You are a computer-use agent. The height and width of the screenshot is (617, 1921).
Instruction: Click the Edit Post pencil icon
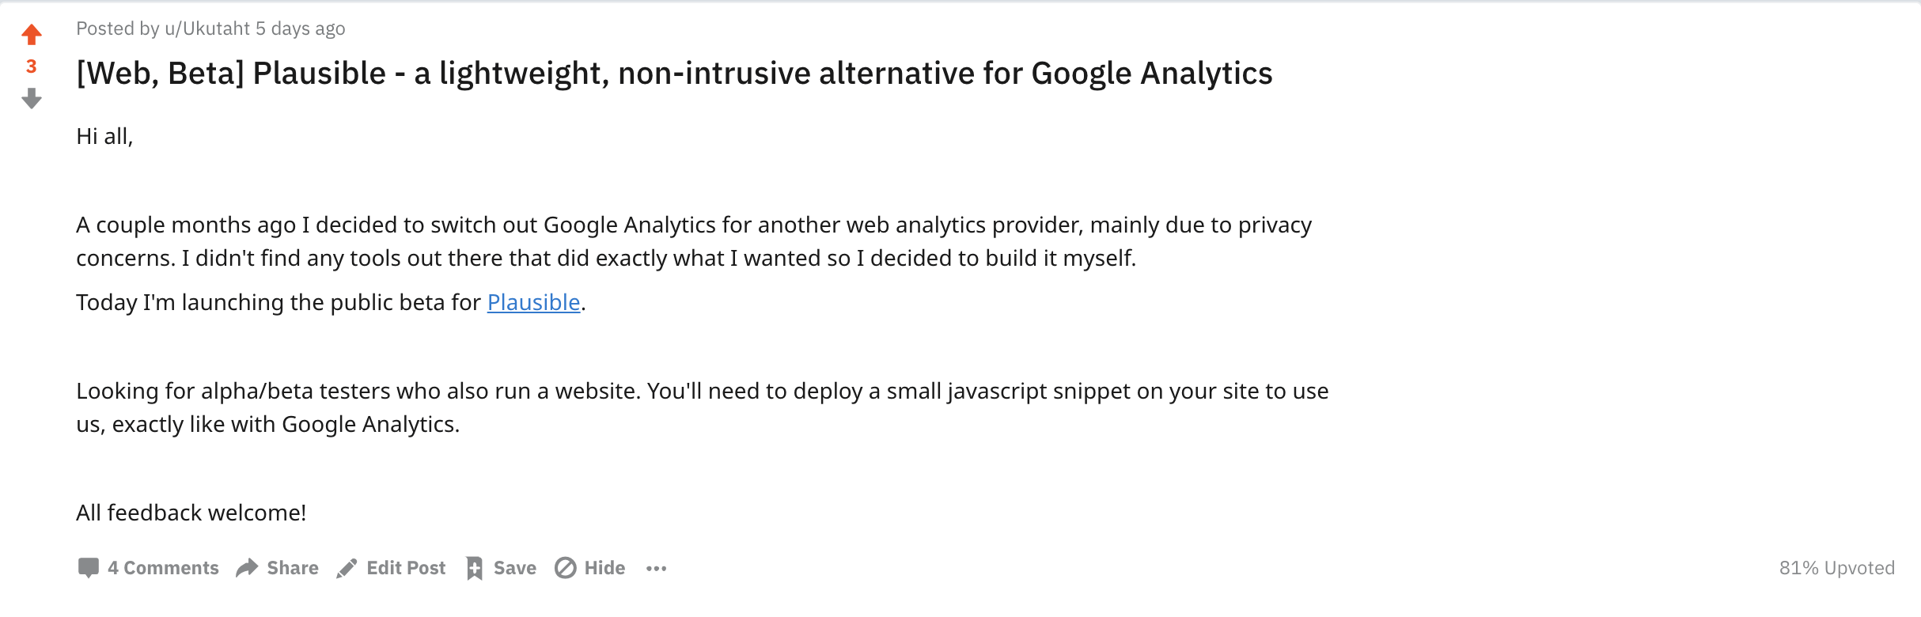tap(347, 568)
